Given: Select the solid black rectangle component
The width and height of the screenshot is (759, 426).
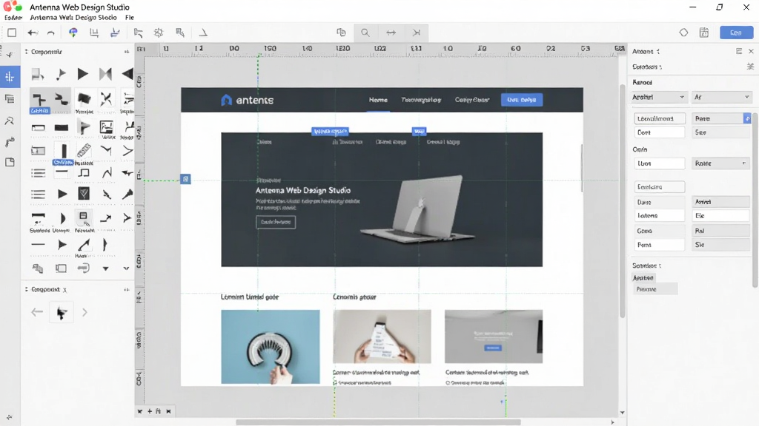Looking at the screenshot, I should (x=62, y=127).
